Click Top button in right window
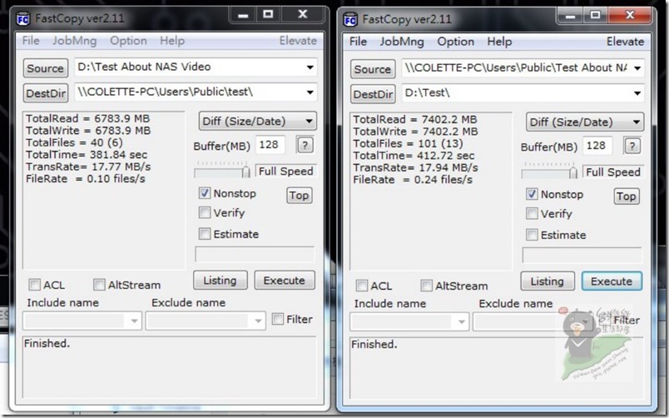669x418 pixels. [x=627, y=196]
